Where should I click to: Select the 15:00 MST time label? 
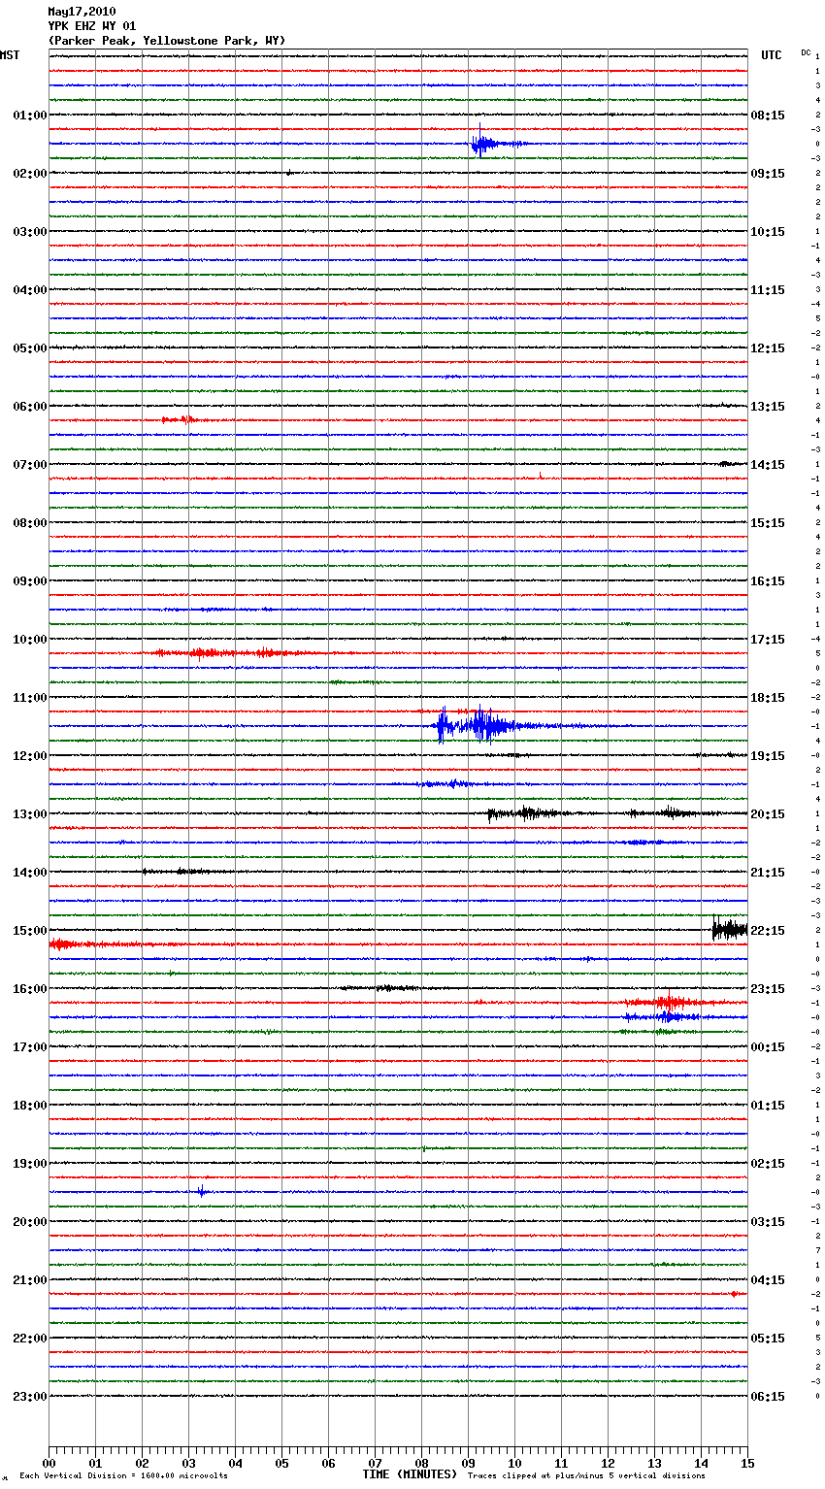pos(29,931)
